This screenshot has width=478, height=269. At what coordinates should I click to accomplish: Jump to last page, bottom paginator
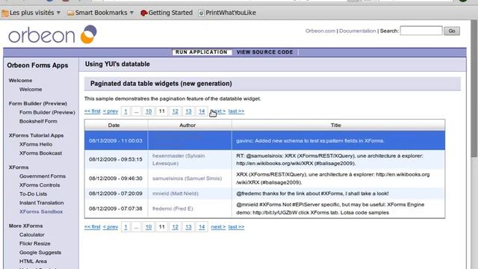coord(236,227)
